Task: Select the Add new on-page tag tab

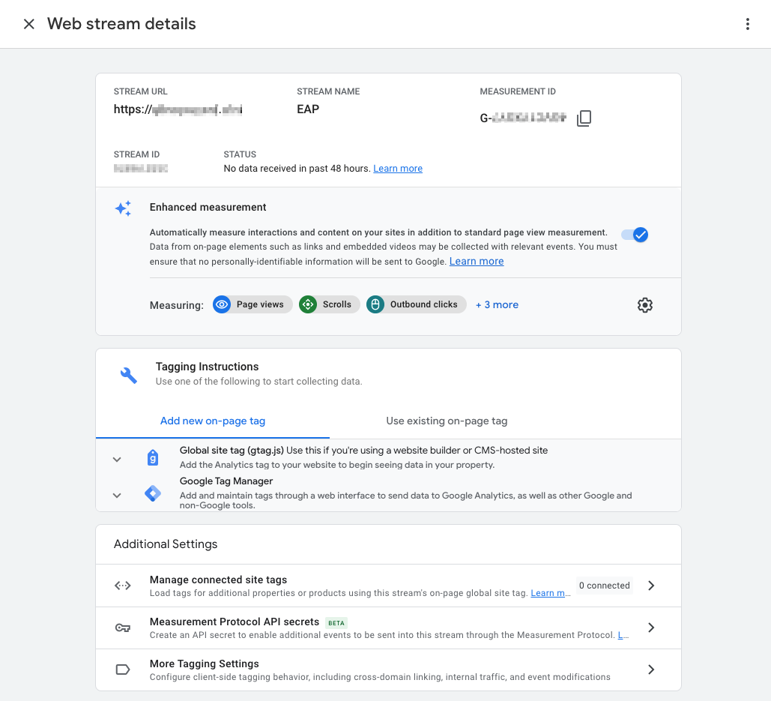Action: tap(213, 421)
